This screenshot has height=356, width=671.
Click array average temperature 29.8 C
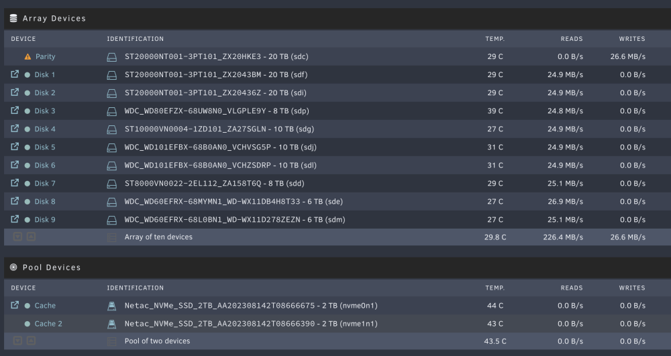(495, 237)
